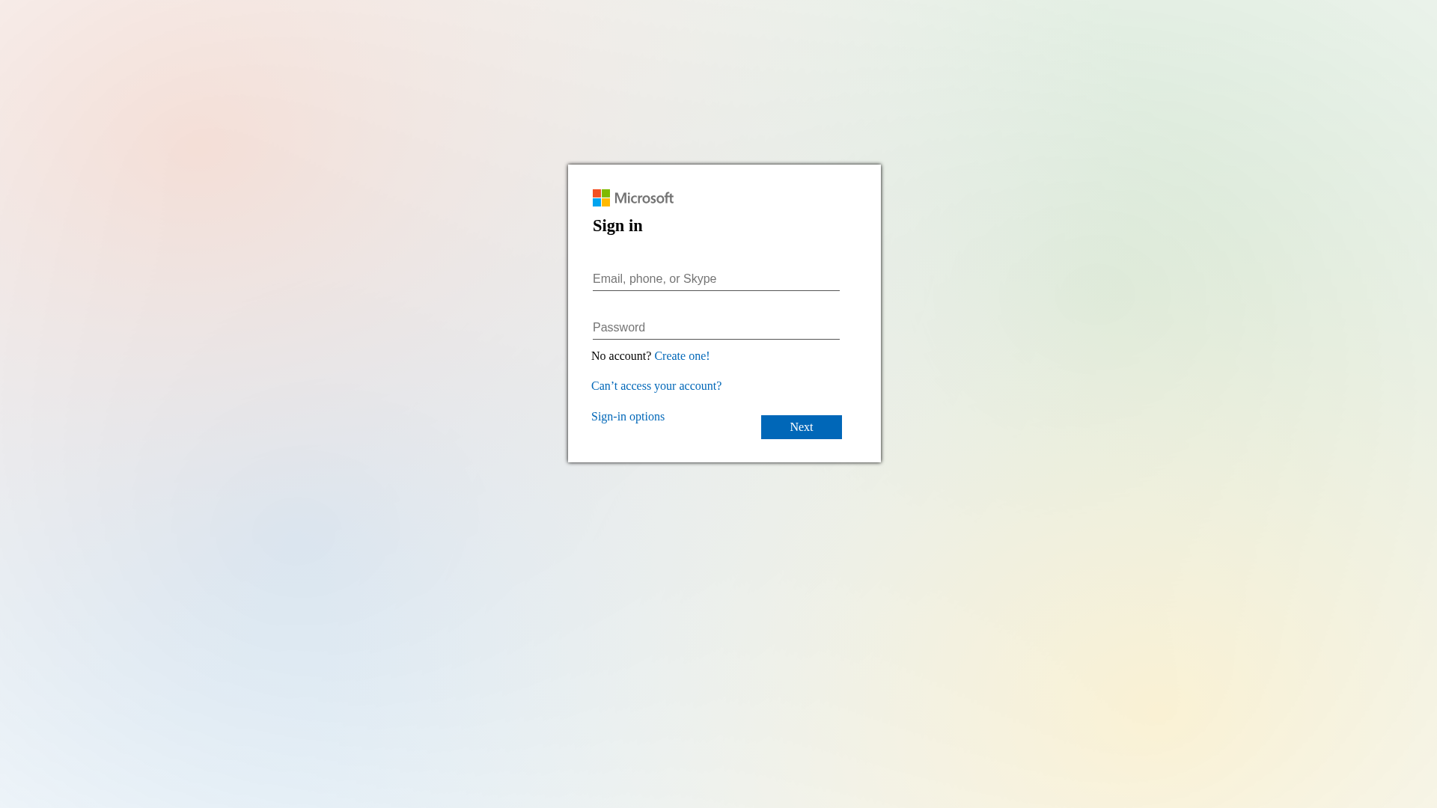Click the No account? text
Viewport: 1437px width, 808px height.
tap(621, 356)
